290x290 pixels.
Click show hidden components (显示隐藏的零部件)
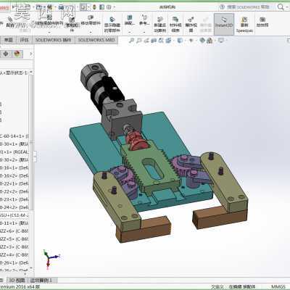112,24
